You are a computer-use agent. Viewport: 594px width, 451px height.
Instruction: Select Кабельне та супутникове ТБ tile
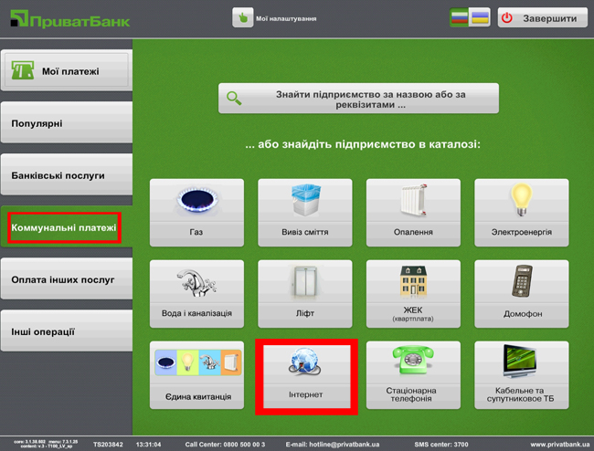[521, 375]
